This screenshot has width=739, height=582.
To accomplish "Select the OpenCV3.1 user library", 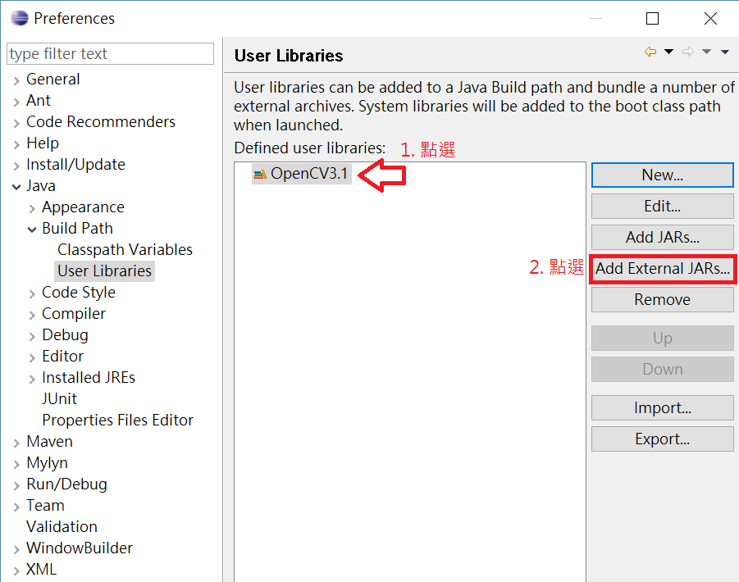I will (x=302, y=174).
